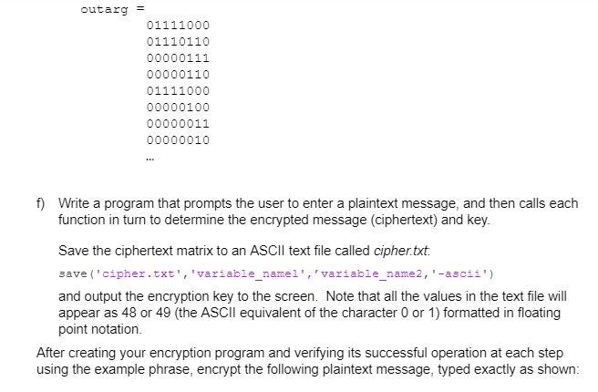Select the binary row 01110110
The width and height of the screenshot is (598, 392).
(x=178, y=42)
